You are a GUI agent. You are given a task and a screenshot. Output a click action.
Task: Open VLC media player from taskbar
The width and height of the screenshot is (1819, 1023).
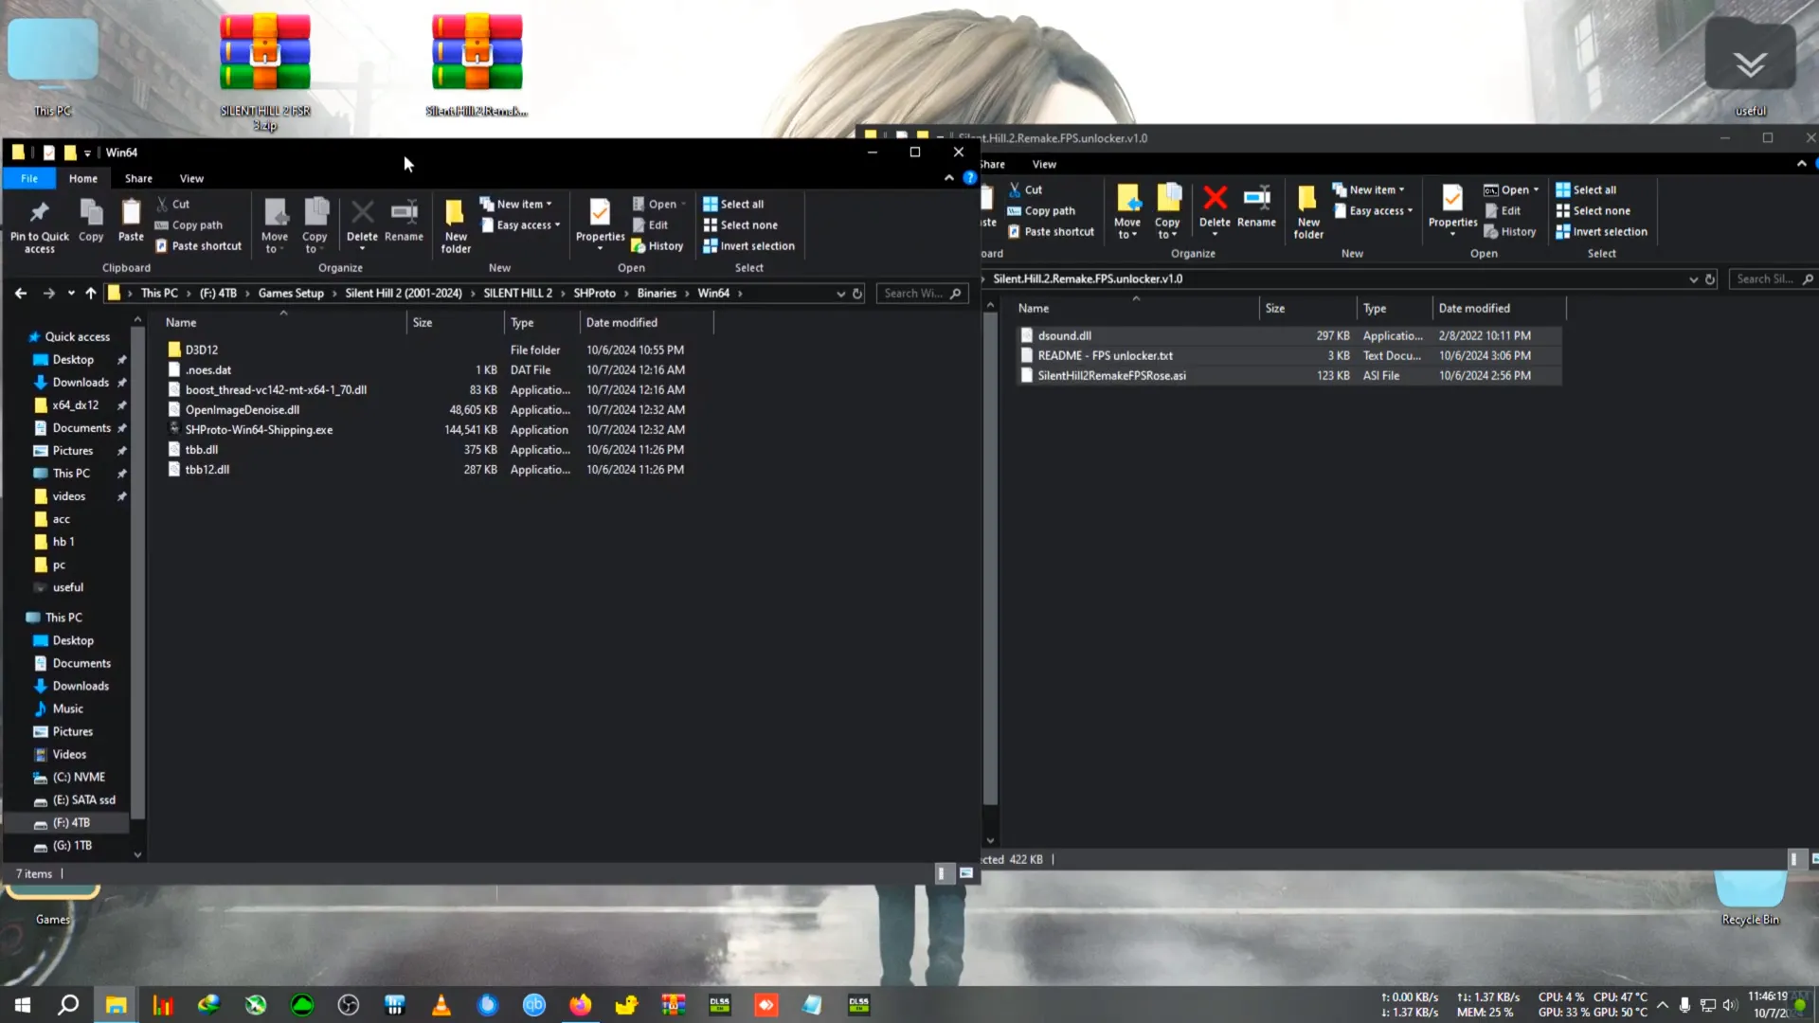[x=441, y=1005]
